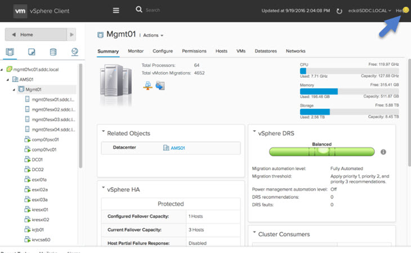Open the AMS01 datacenter link
Screen dimensions: 411x253
177,148
